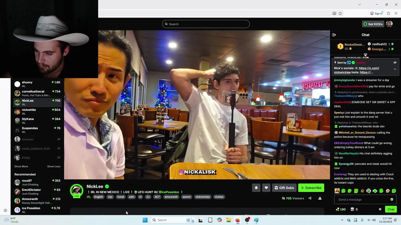Screen dimensions: 401x225
Task: Open corneliusthecat channel in sidebar
Action: coord(37,93)
